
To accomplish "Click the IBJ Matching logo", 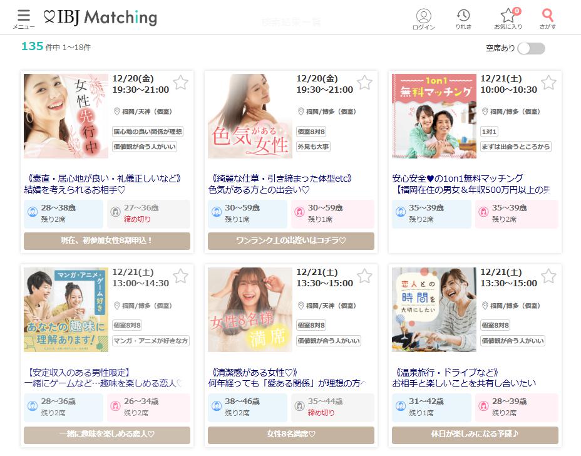I will tap(100, 17).
